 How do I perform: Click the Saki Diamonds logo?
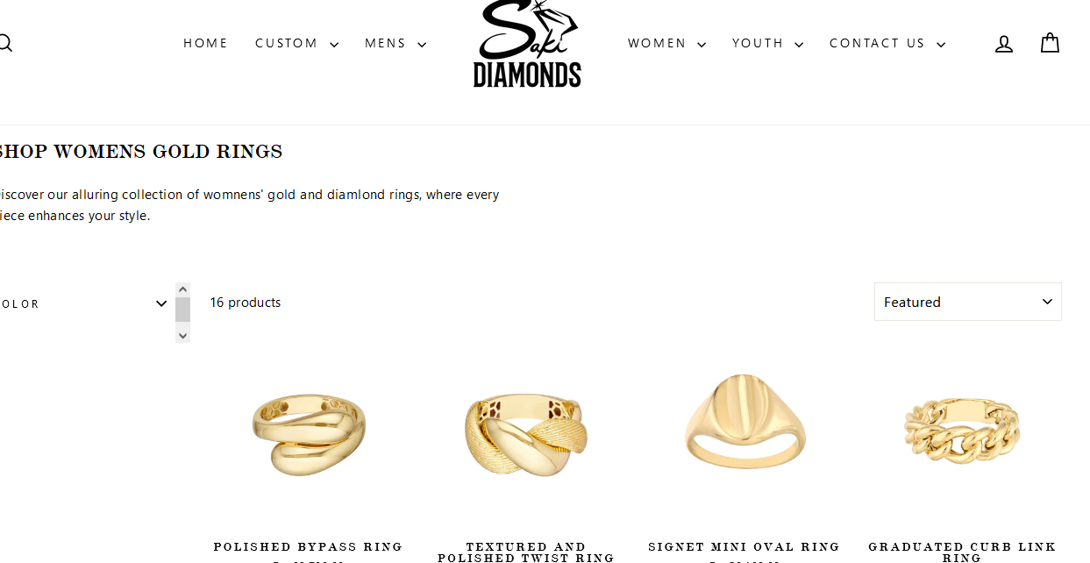tap(527, 43)
